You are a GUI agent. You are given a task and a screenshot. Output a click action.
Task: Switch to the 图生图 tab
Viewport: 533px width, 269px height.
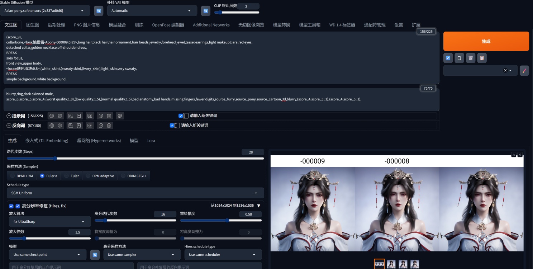point(33,25)
